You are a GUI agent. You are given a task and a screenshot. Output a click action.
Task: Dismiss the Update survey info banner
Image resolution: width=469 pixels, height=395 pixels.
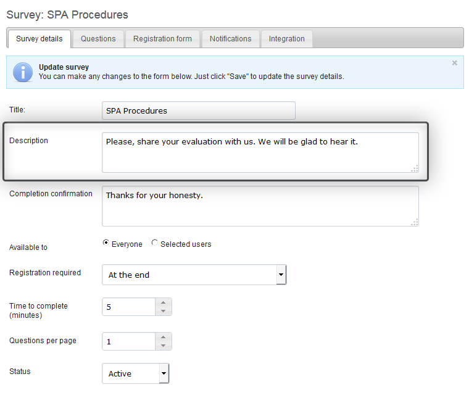(x=455, y=63)
